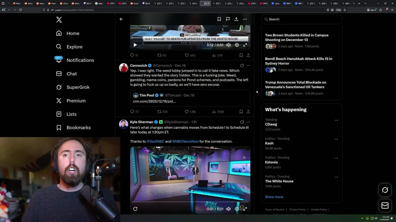Enter fullscreen on the top video
The image size is (396, 222).
[245, 45]
